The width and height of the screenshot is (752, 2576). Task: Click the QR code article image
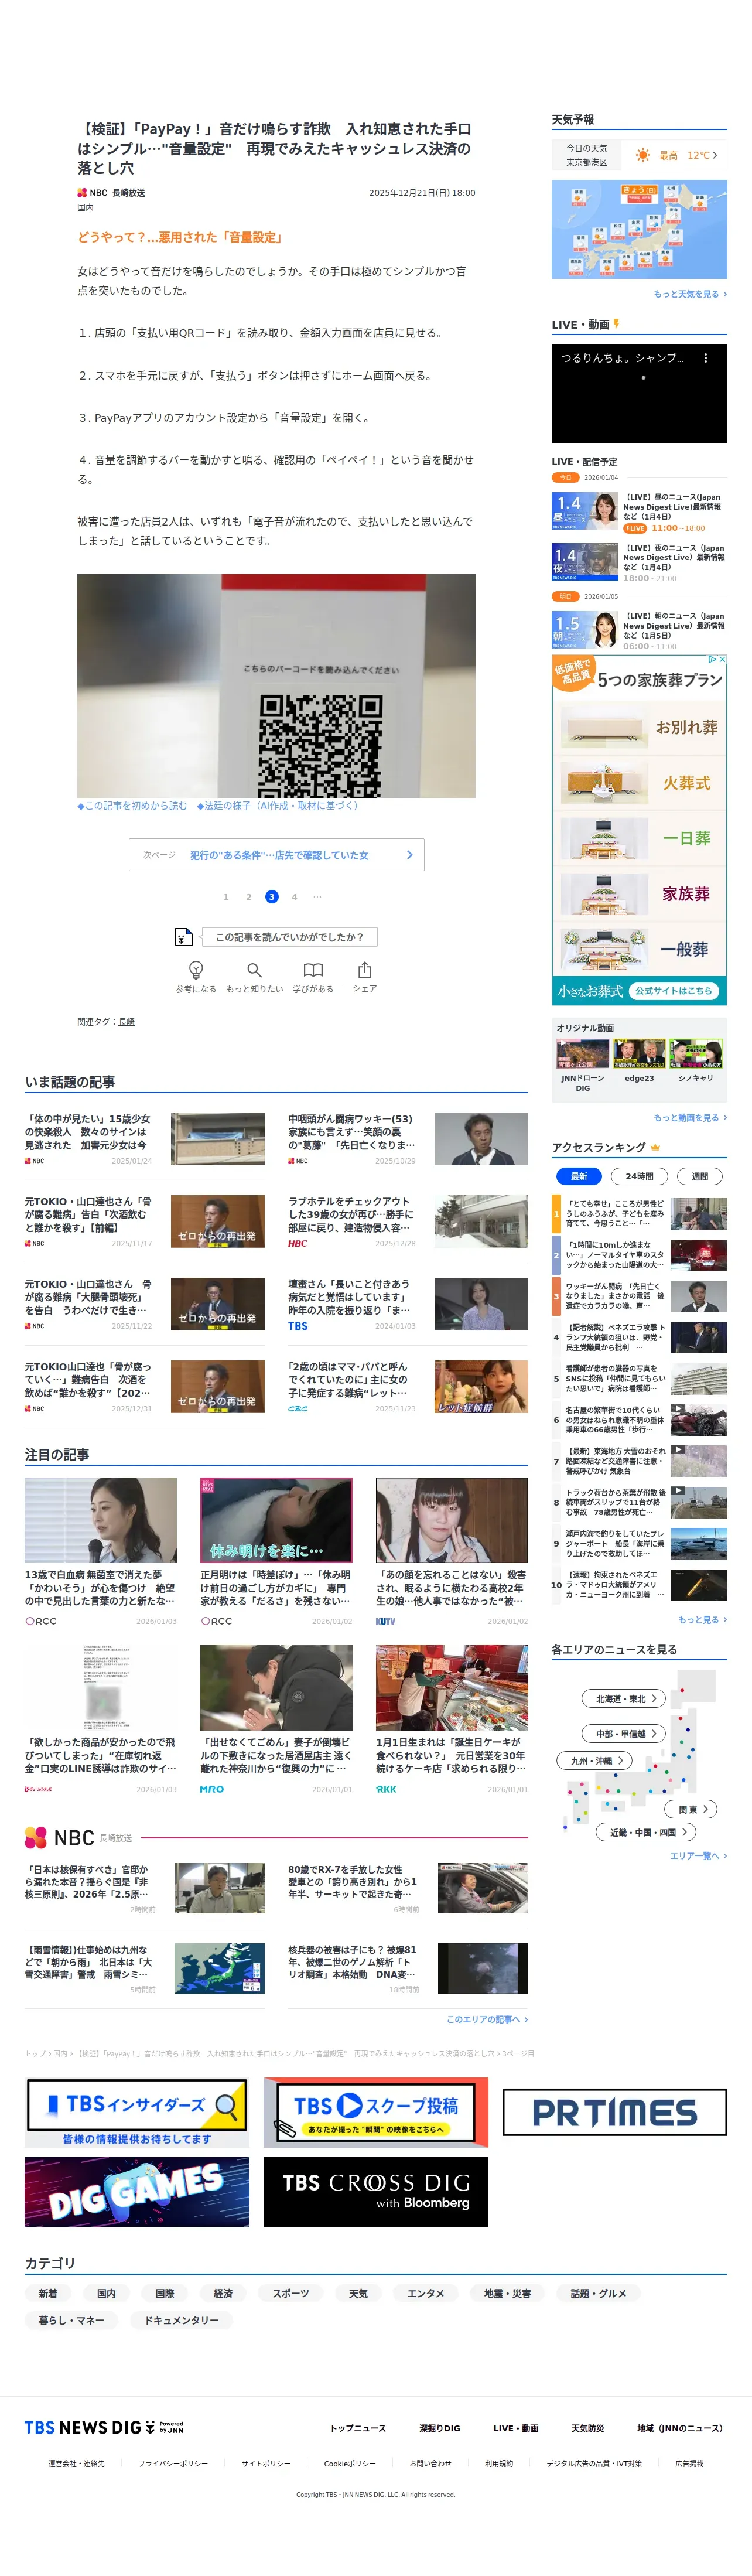coord(276,685)
